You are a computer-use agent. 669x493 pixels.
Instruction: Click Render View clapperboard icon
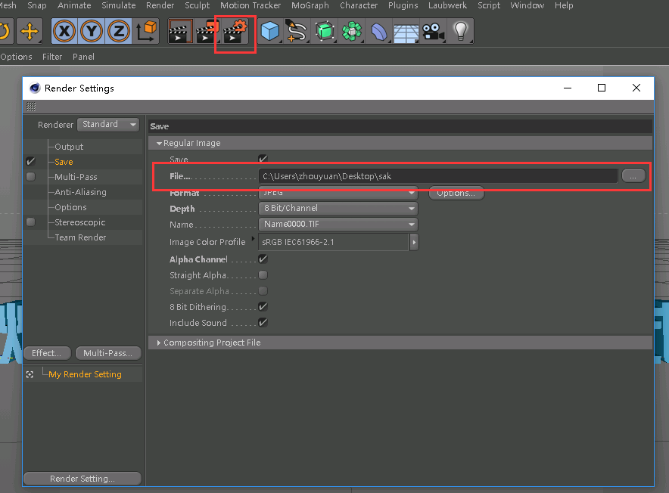pos(179,32)
